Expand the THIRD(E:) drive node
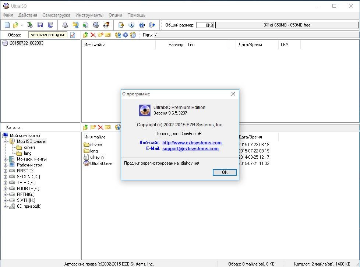360x267 pixels. tap(5, 183)
